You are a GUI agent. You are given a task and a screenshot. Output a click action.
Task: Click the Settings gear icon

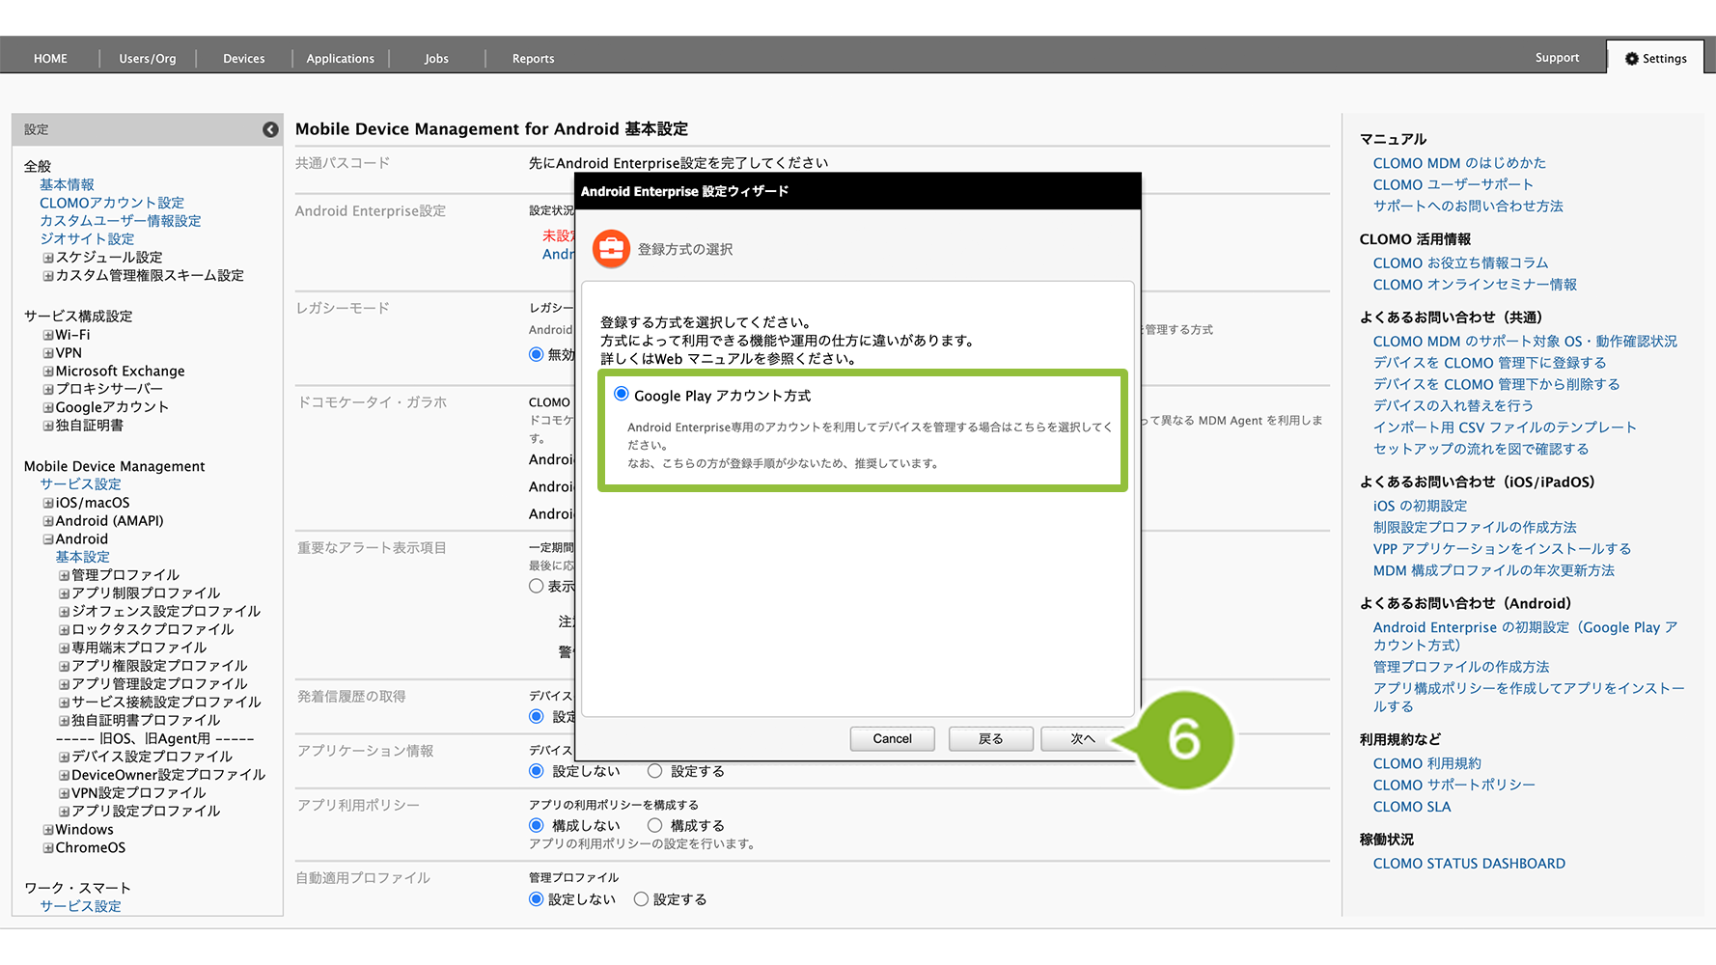(1632, 59)
